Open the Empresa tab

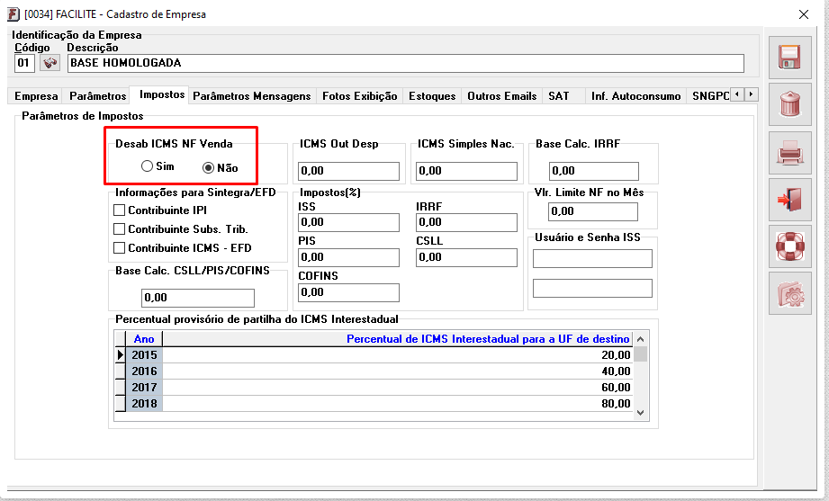pos(36,96)
